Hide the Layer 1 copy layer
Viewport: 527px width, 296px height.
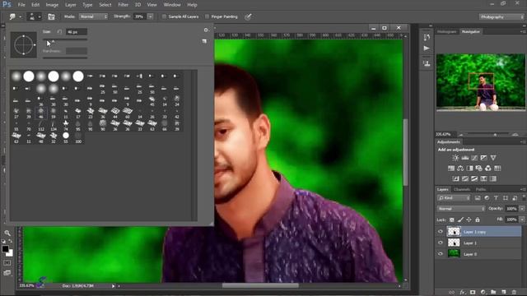click(x=441, y=232)
